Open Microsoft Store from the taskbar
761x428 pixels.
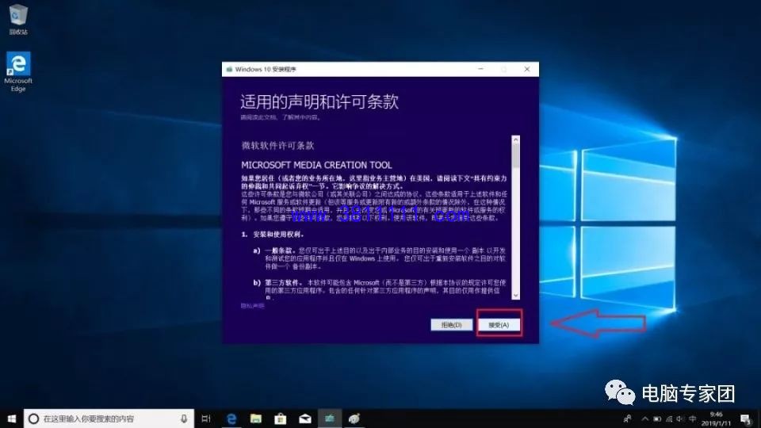pyautogui.click(x=280, y=418)
